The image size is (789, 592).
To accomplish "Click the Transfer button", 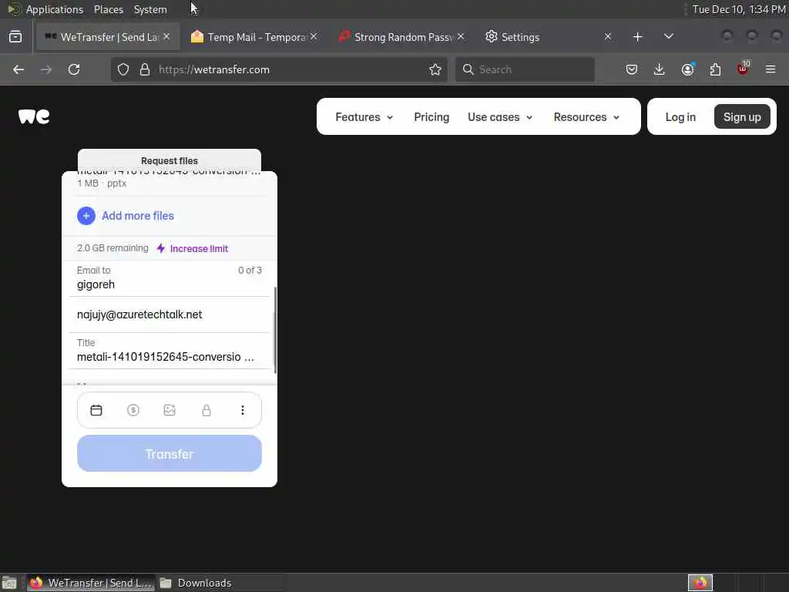I will tap(169, 453).
